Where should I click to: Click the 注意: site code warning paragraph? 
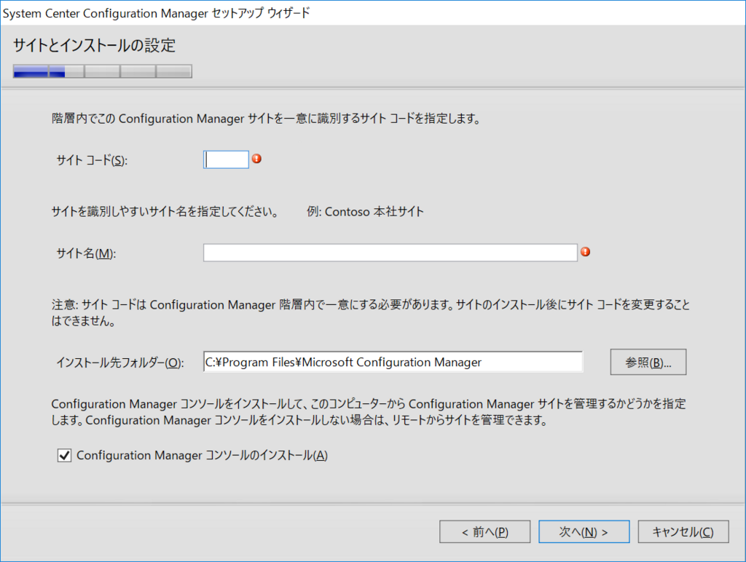click(371, 313)
